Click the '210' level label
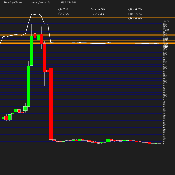 point(167,21)
